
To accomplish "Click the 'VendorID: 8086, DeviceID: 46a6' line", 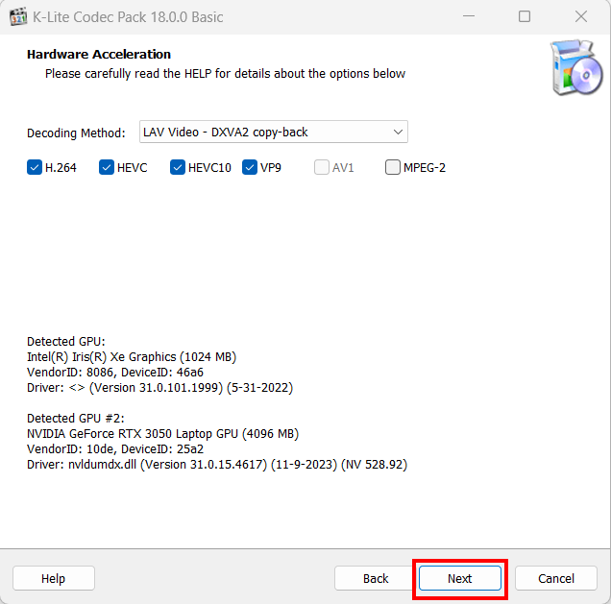I will [x=115, y=373].
